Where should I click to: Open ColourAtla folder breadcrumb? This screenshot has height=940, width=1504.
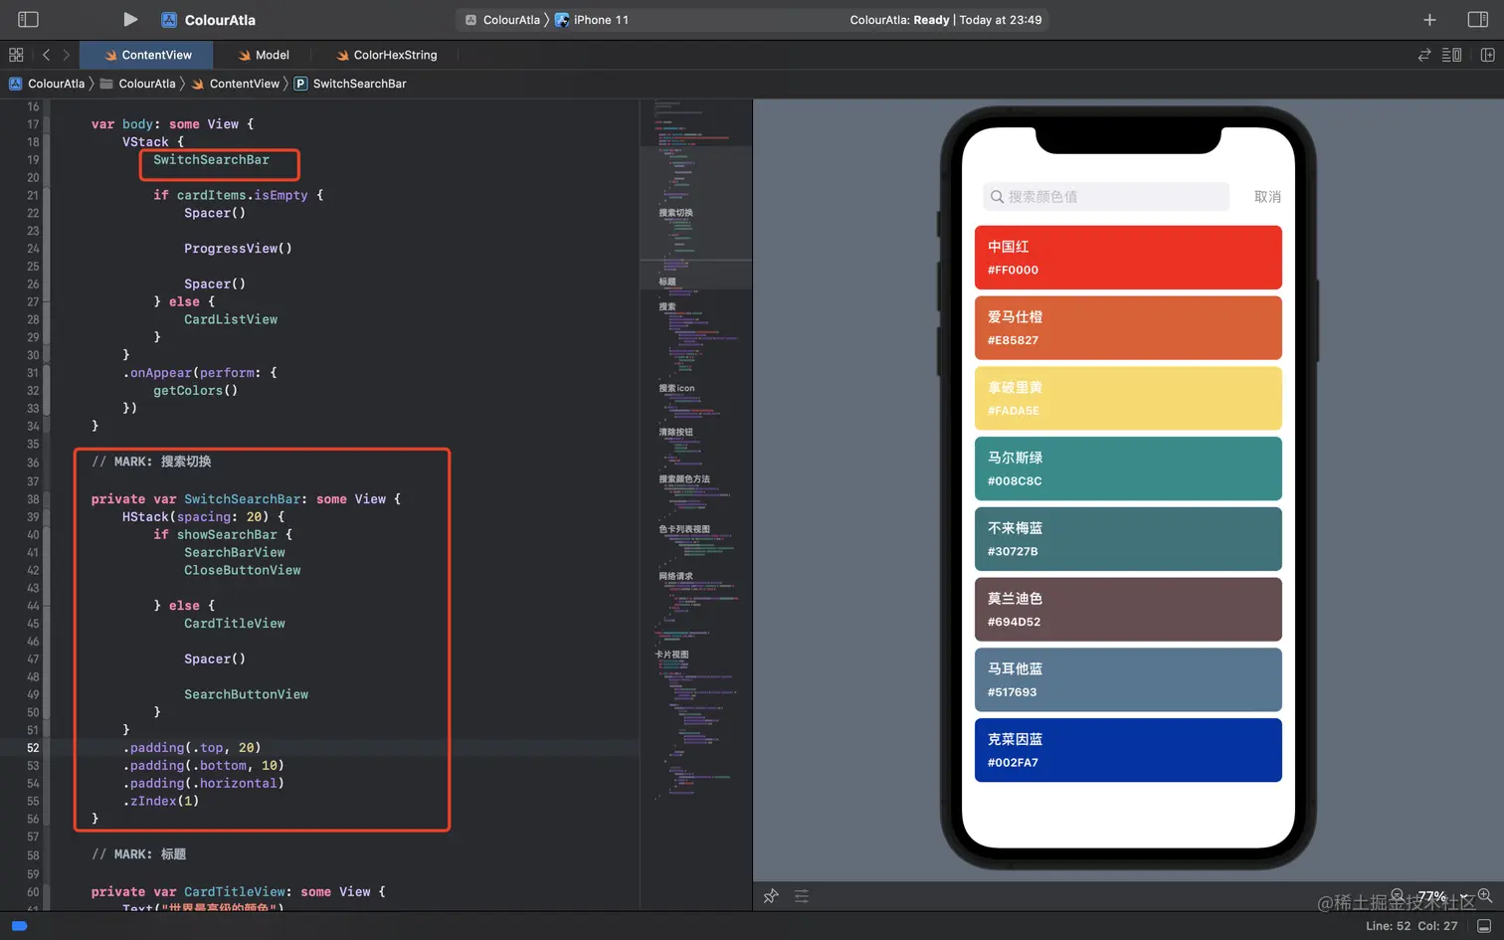pos(137,84)
